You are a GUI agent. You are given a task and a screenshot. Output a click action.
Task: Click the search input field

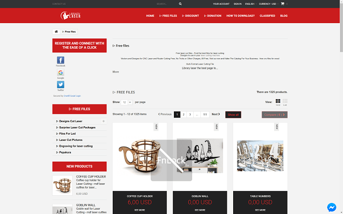[x=167, y=4]
